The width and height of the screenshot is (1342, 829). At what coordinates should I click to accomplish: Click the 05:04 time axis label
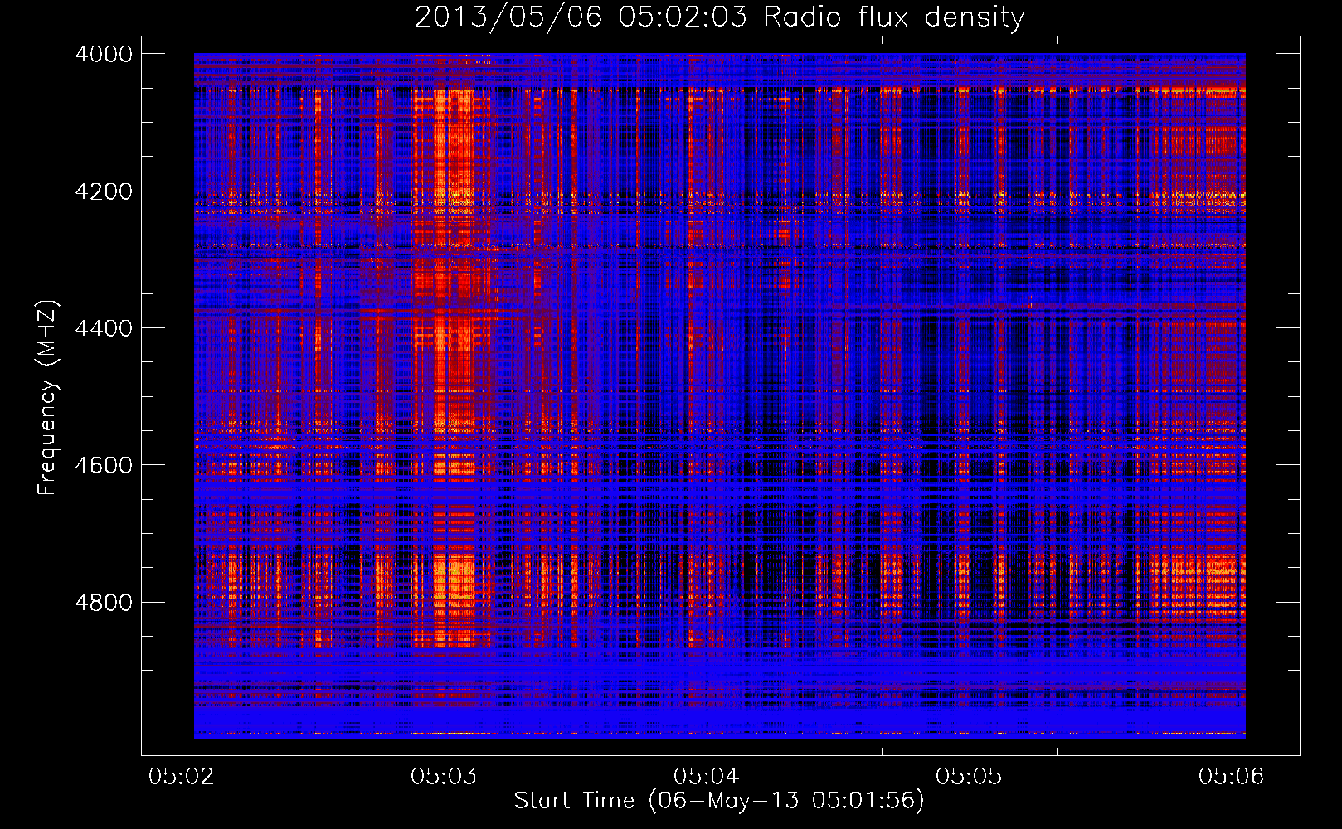(x=706, y=776)
